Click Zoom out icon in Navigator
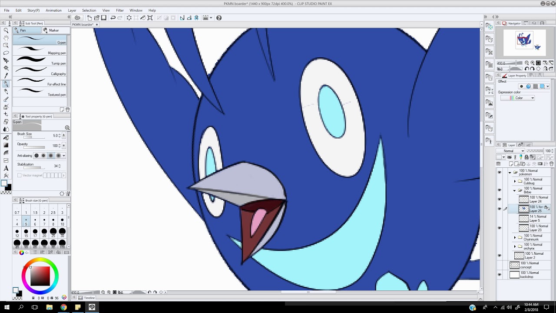 [527, 63]
